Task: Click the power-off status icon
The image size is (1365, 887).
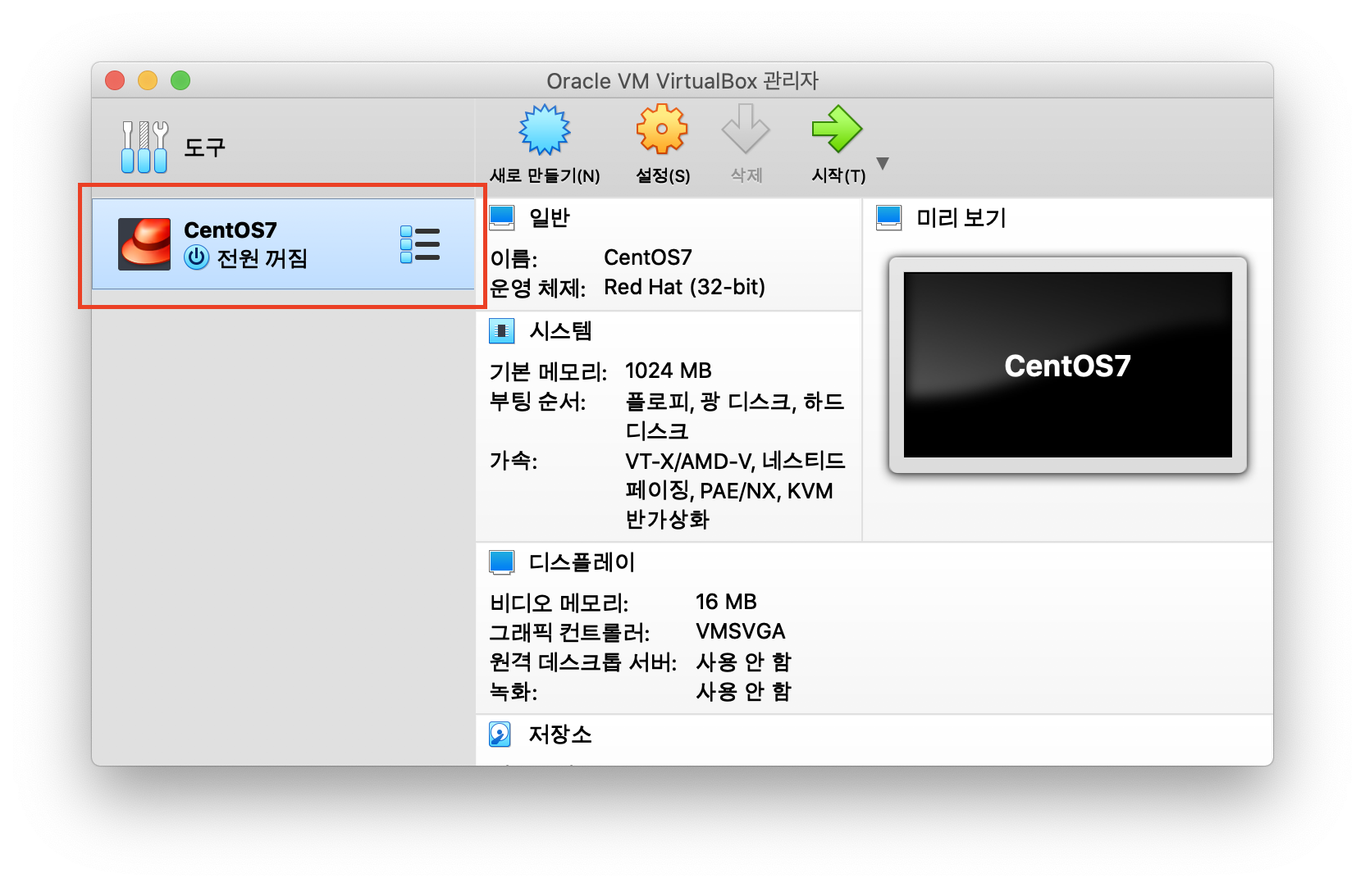Action: (197, 257)
